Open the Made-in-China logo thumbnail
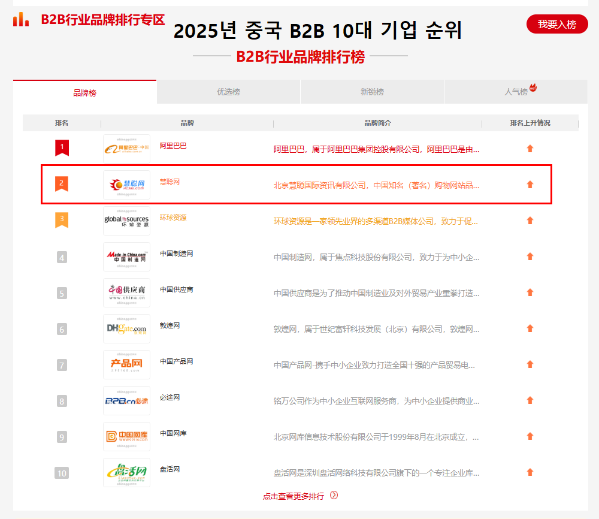 coord(126,257)
